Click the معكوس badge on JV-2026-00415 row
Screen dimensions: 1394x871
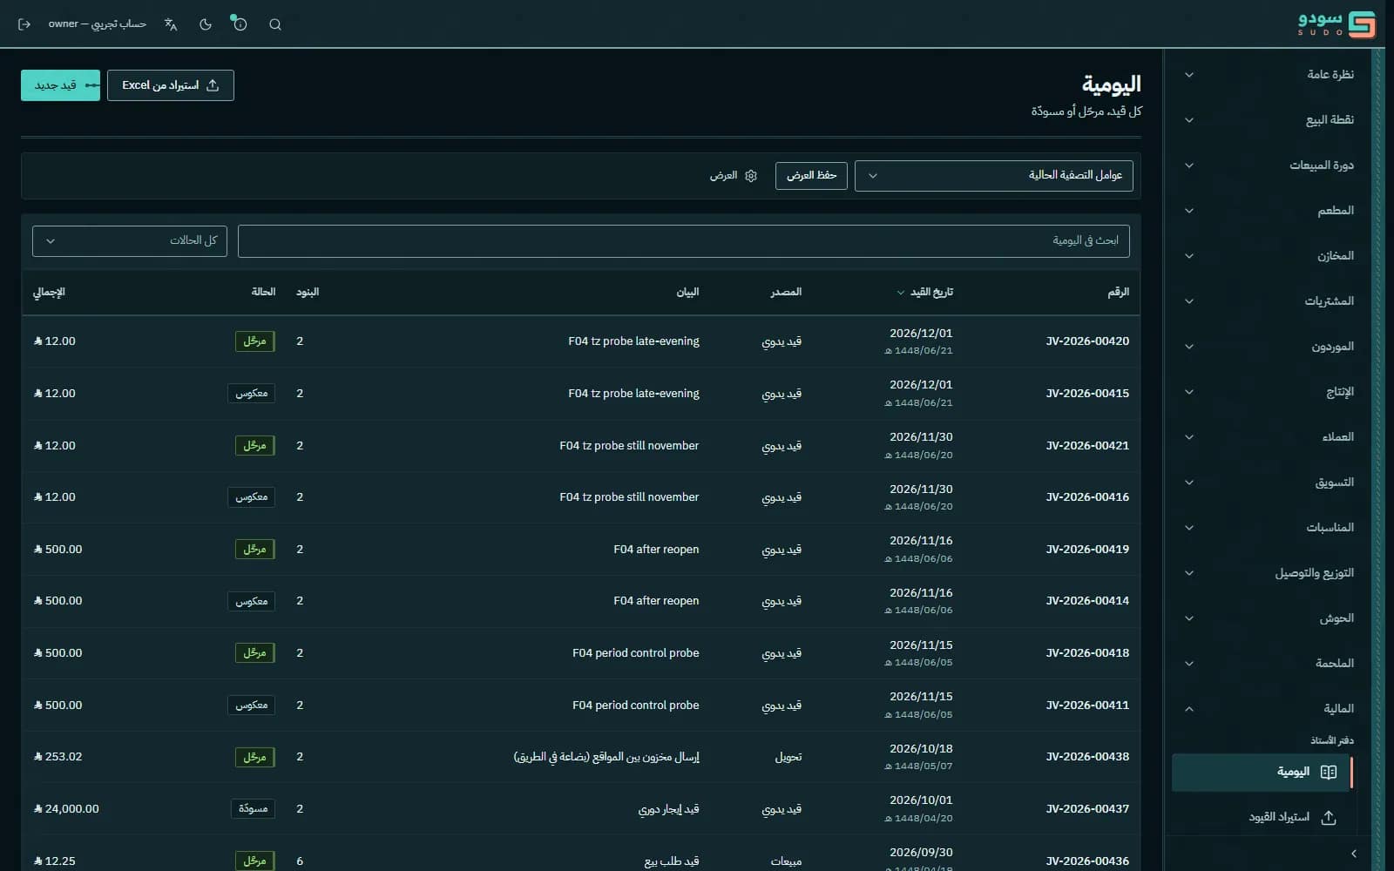click(251, 394)
